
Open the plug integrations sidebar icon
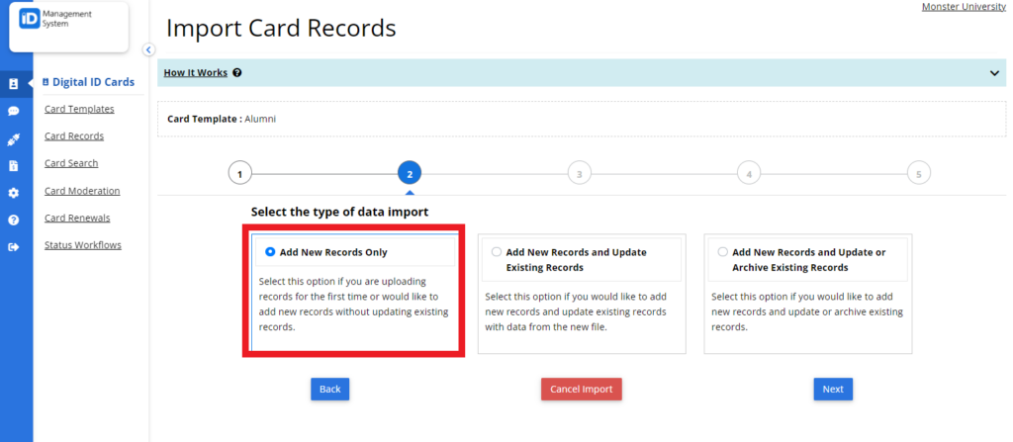(x=14, y=138)
